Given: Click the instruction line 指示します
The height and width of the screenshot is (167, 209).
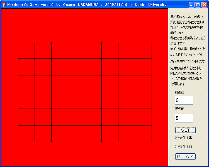Looking at the screenshot, I should [178, 84].
